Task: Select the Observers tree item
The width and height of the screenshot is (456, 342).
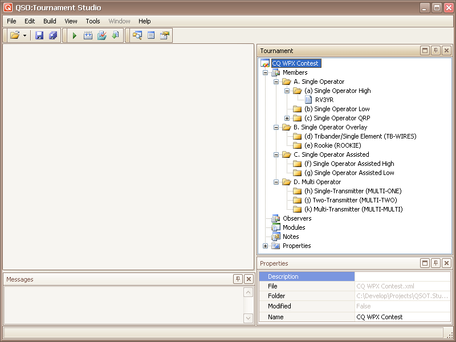Action: (297, 218)
